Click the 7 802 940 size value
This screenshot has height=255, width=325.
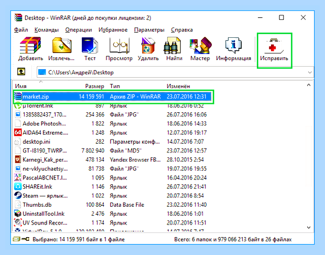(x=93, y=151)
